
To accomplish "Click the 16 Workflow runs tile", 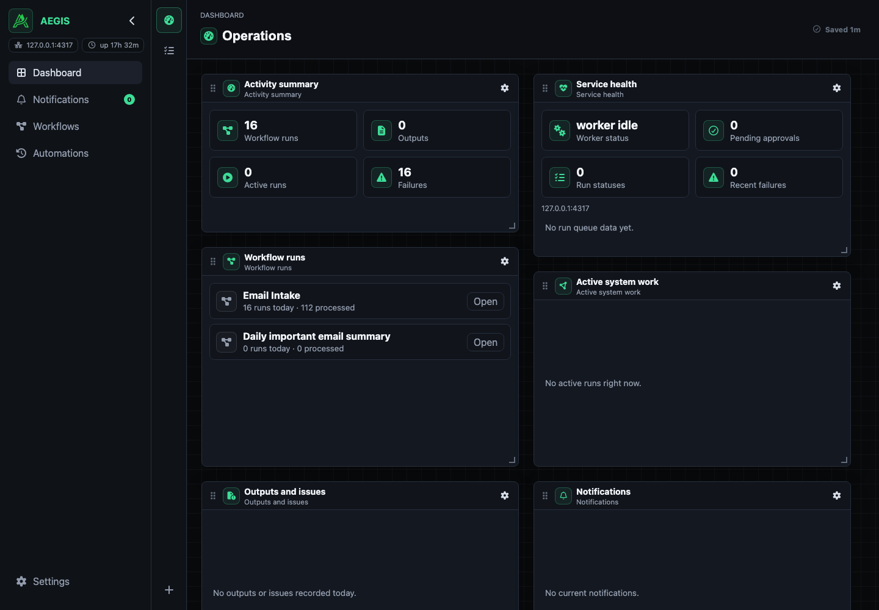I will coord(283,131).
